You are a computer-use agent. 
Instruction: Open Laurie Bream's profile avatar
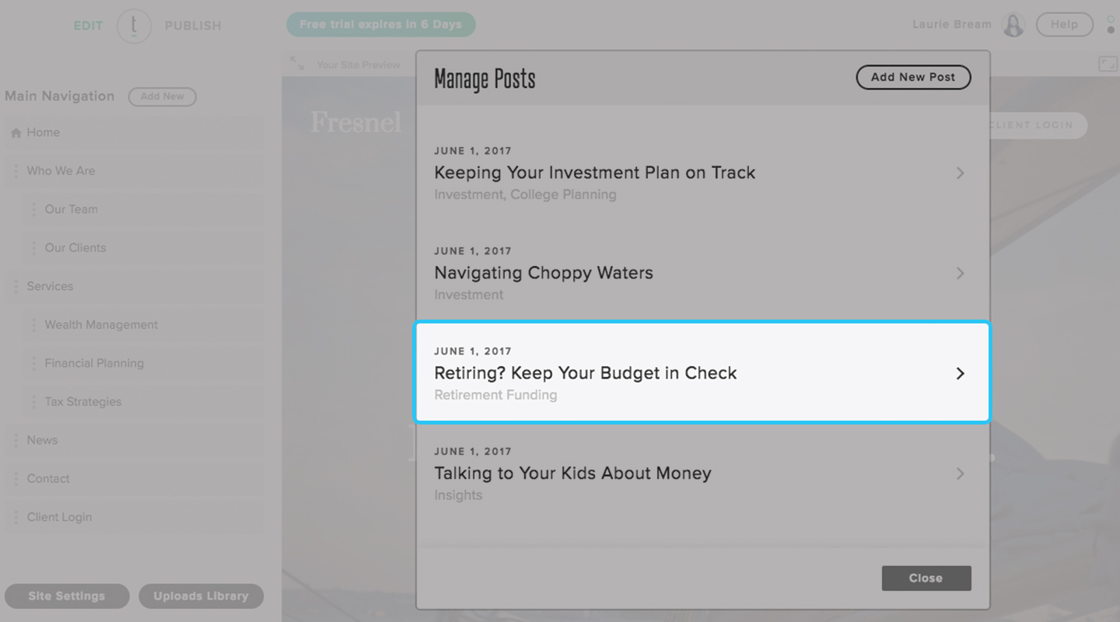[x=1013, y=25]
